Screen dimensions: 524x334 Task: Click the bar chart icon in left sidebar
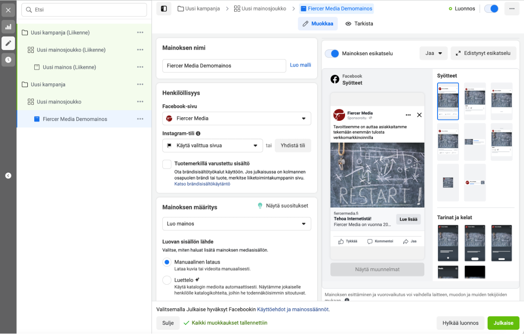(8, 27)
